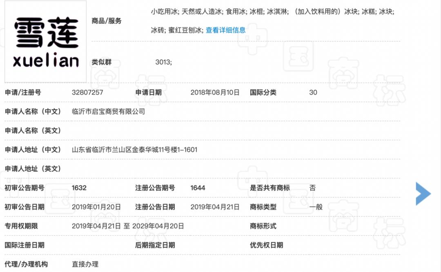Click the 申请人地址（中文） label
Viewport: 441px width, 272px height.
pos(33,149)
